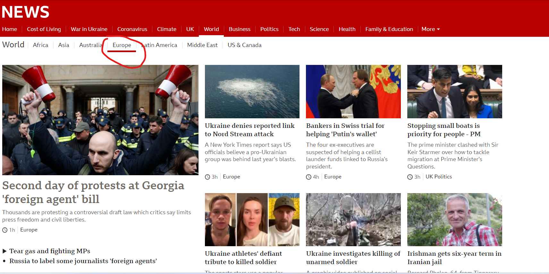549x274 pixels.
Task: Click the Europe tag under the Georgia story
Action: pos(29,230)
